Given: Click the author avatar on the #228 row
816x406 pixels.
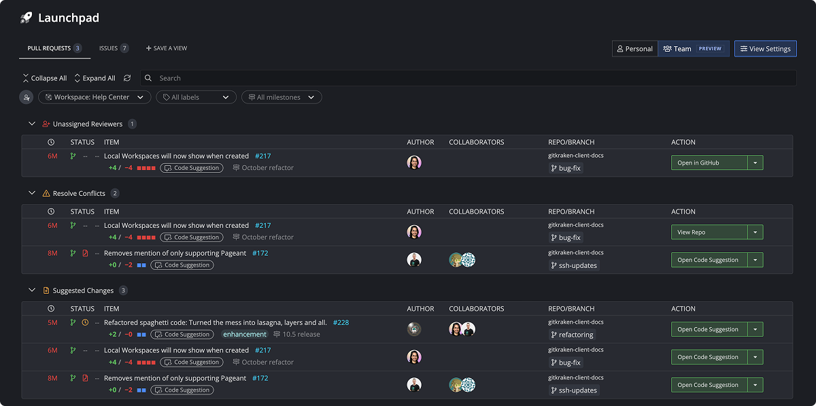Looking at the screenshot, I should pos(414,329).
